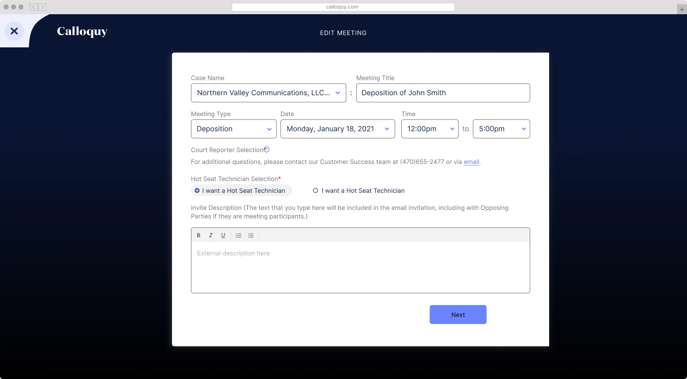
Task: Open the end time dropdown showing 5:00pm
Action: click(x=501, y=129)
